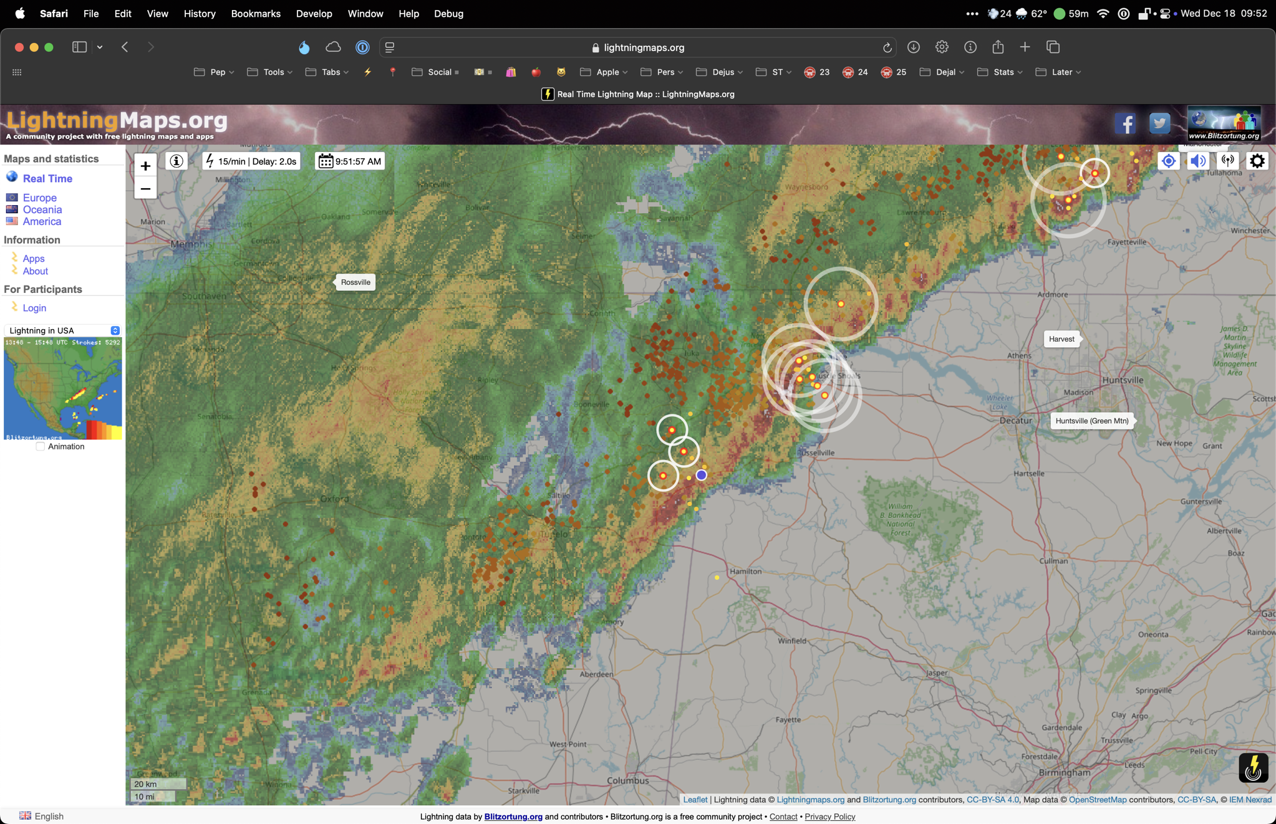Open a new Safari tab
This screenshot has width=1276, height=824.
coord(1025,47)
